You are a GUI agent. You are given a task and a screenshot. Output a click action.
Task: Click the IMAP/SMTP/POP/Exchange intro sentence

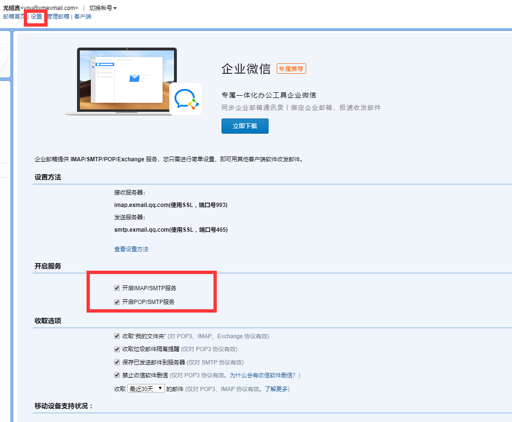pos(169,159)
